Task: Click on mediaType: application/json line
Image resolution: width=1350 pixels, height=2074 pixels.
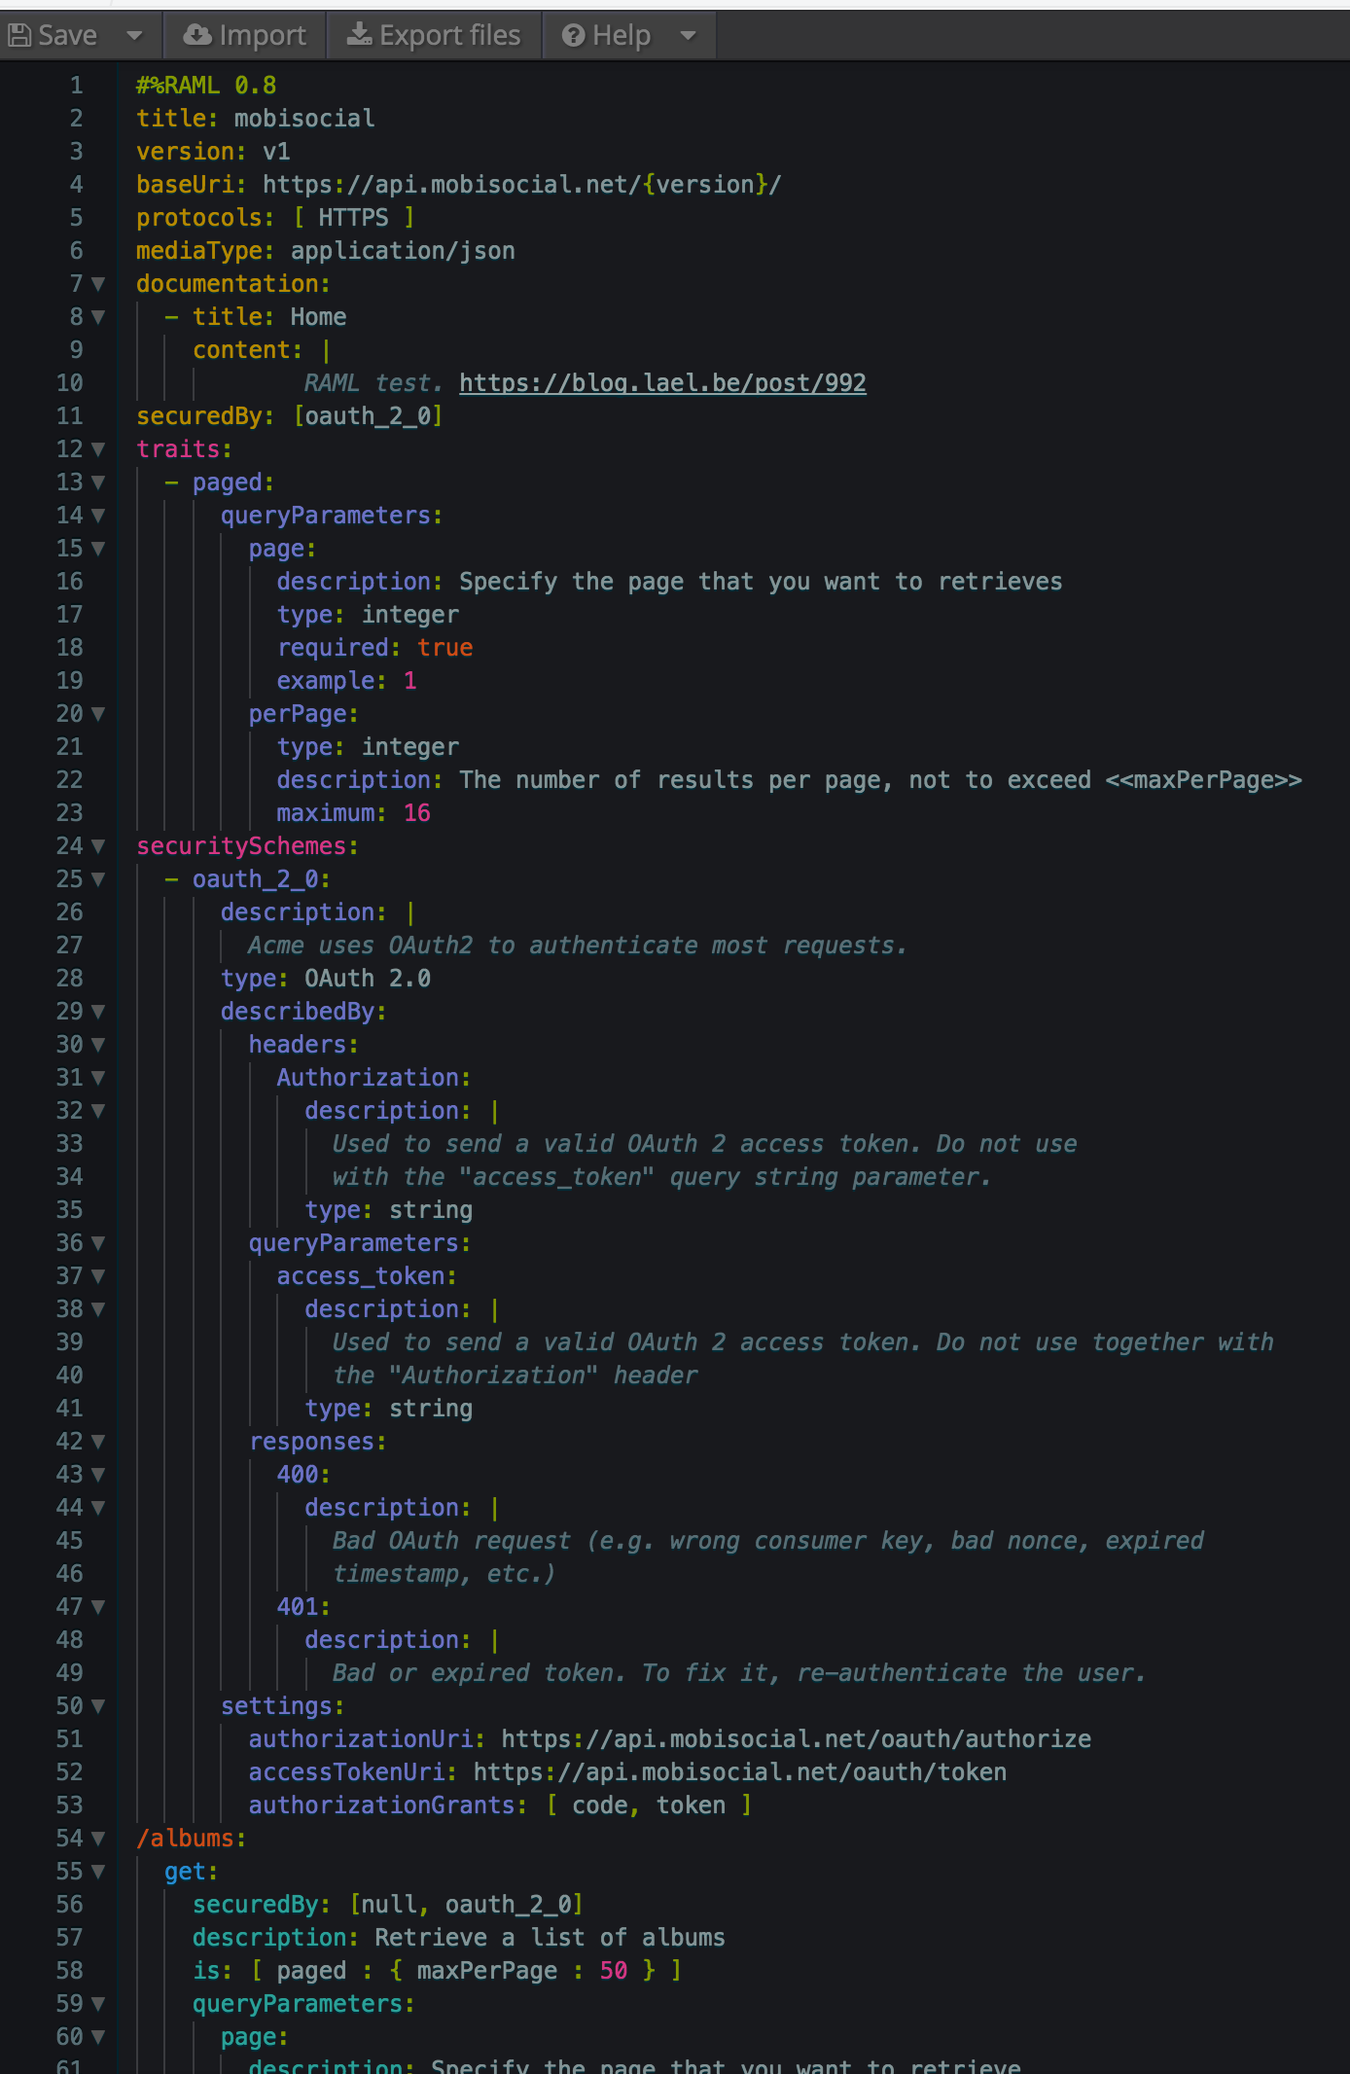Action: [x=326, y=251]
